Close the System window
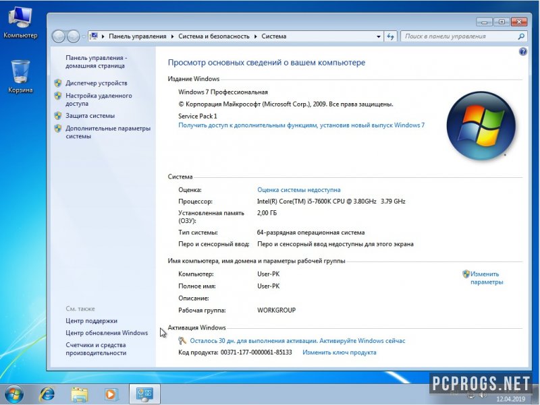Image resolution: width=540 pixels, height=405 pixels. coord(519,22)
